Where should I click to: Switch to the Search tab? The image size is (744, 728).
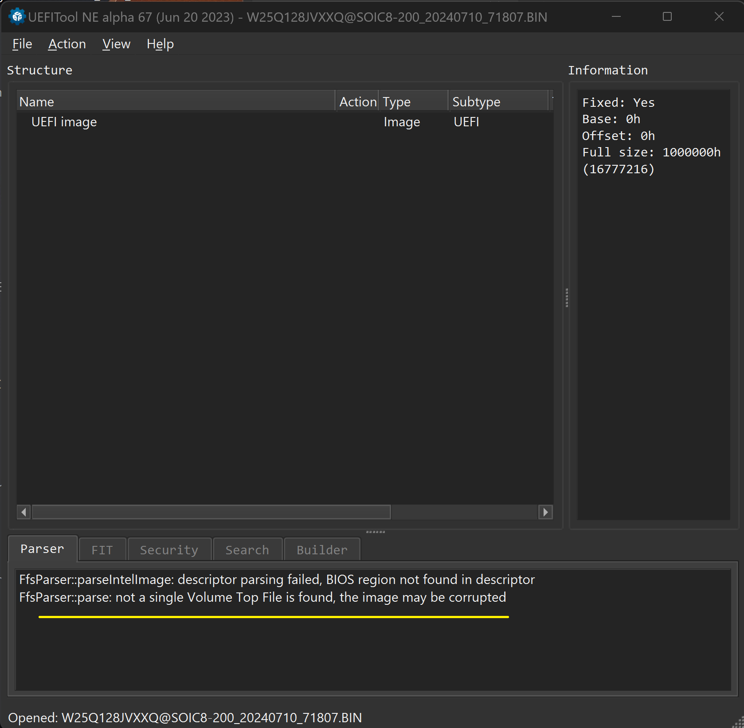click(x=247, y=550)
